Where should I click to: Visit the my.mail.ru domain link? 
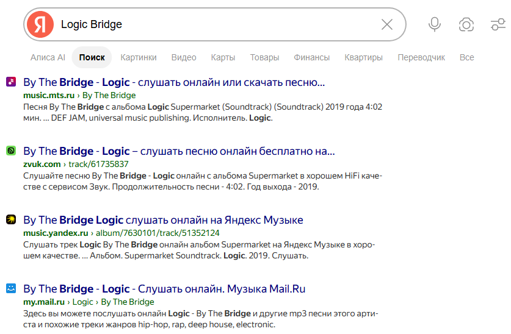(44, 302)
